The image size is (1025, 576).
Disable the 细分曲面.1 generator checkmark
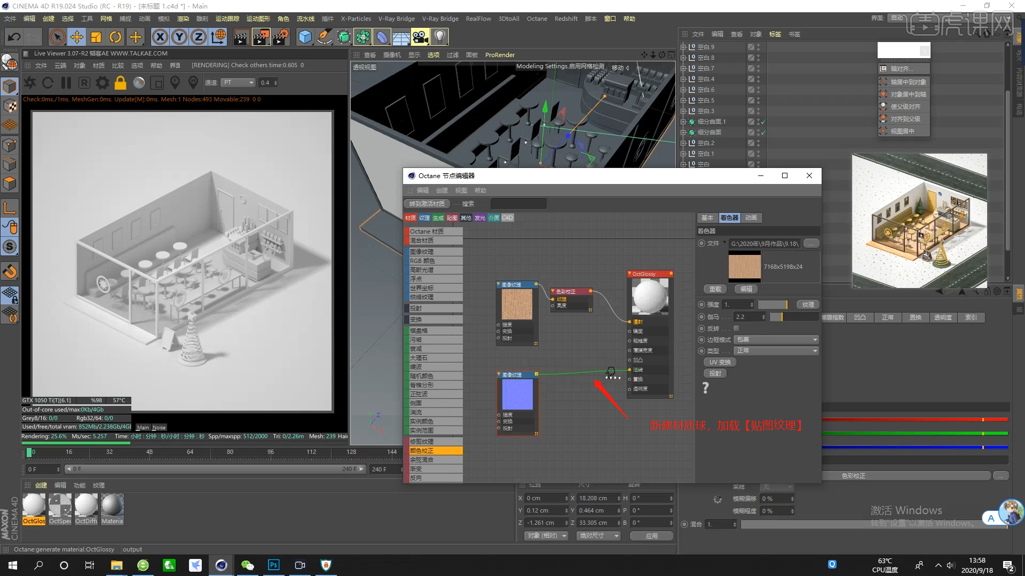point(763,122)
